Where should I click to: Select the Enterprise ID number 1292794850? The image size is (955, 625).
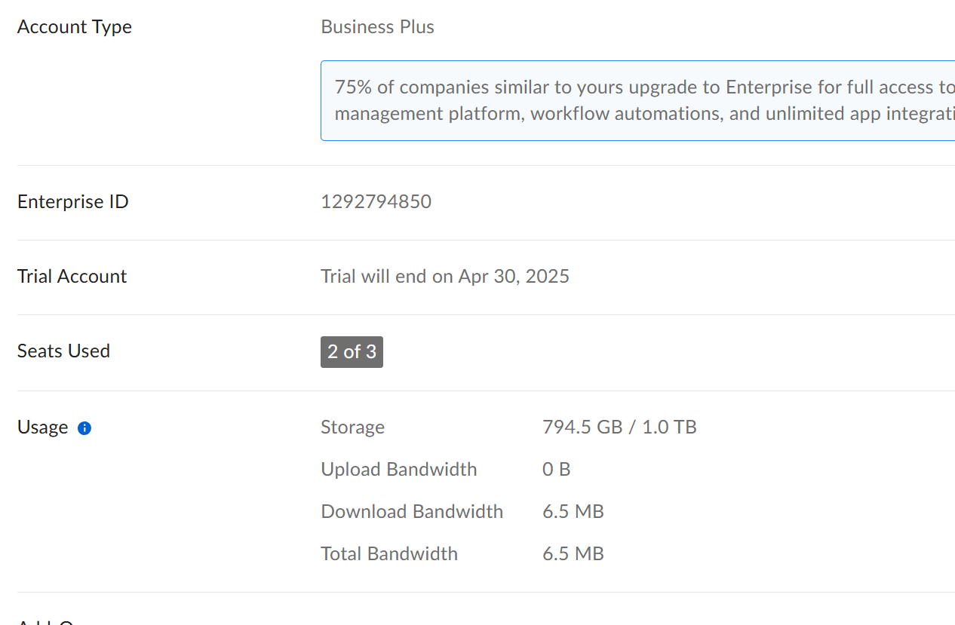pos(376,202)
